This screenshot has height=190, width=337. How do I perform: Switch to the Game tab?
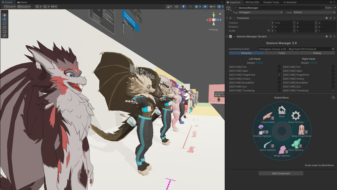pyautogui.click(x=22, y=2)
